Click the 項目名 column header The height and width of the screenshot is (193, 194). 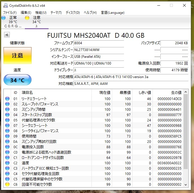[x=56, y=92]
